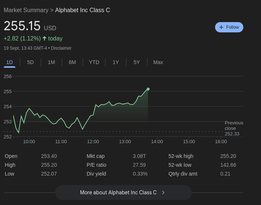261x205 pixels.
Task: Click the Mkt cap stat label
Action: pos(96,156)
